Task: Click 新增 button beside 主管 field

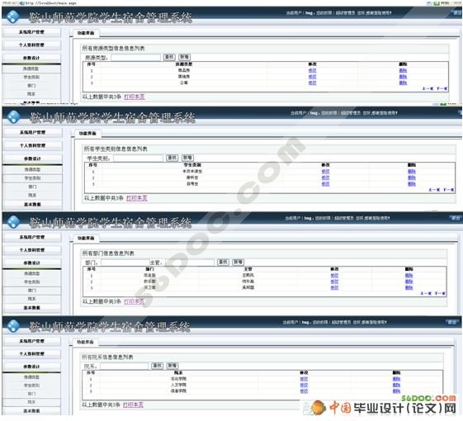Action: pyautogui.click(x=239, y=262)
